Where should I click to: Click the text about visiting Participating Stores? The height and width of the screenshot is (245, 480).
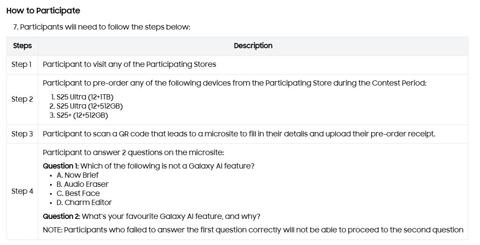(x=129, y=65)
